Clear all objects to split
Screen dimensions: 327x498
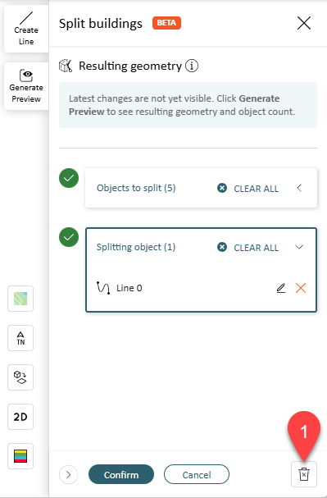coord(248,189)
